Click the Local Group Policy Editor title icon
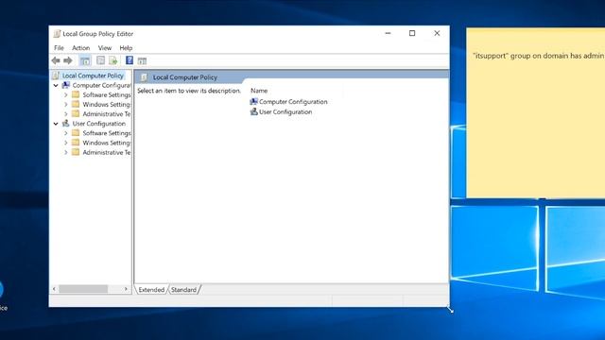Viewport: 605px width, 340px height. 57,34
